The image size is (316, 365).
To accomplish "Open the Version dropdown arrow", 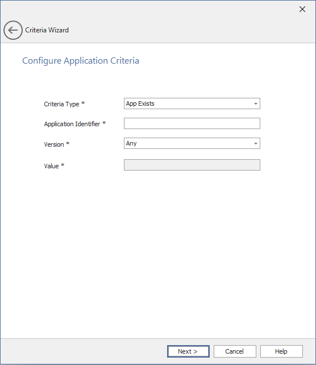I will coord(256,143).
